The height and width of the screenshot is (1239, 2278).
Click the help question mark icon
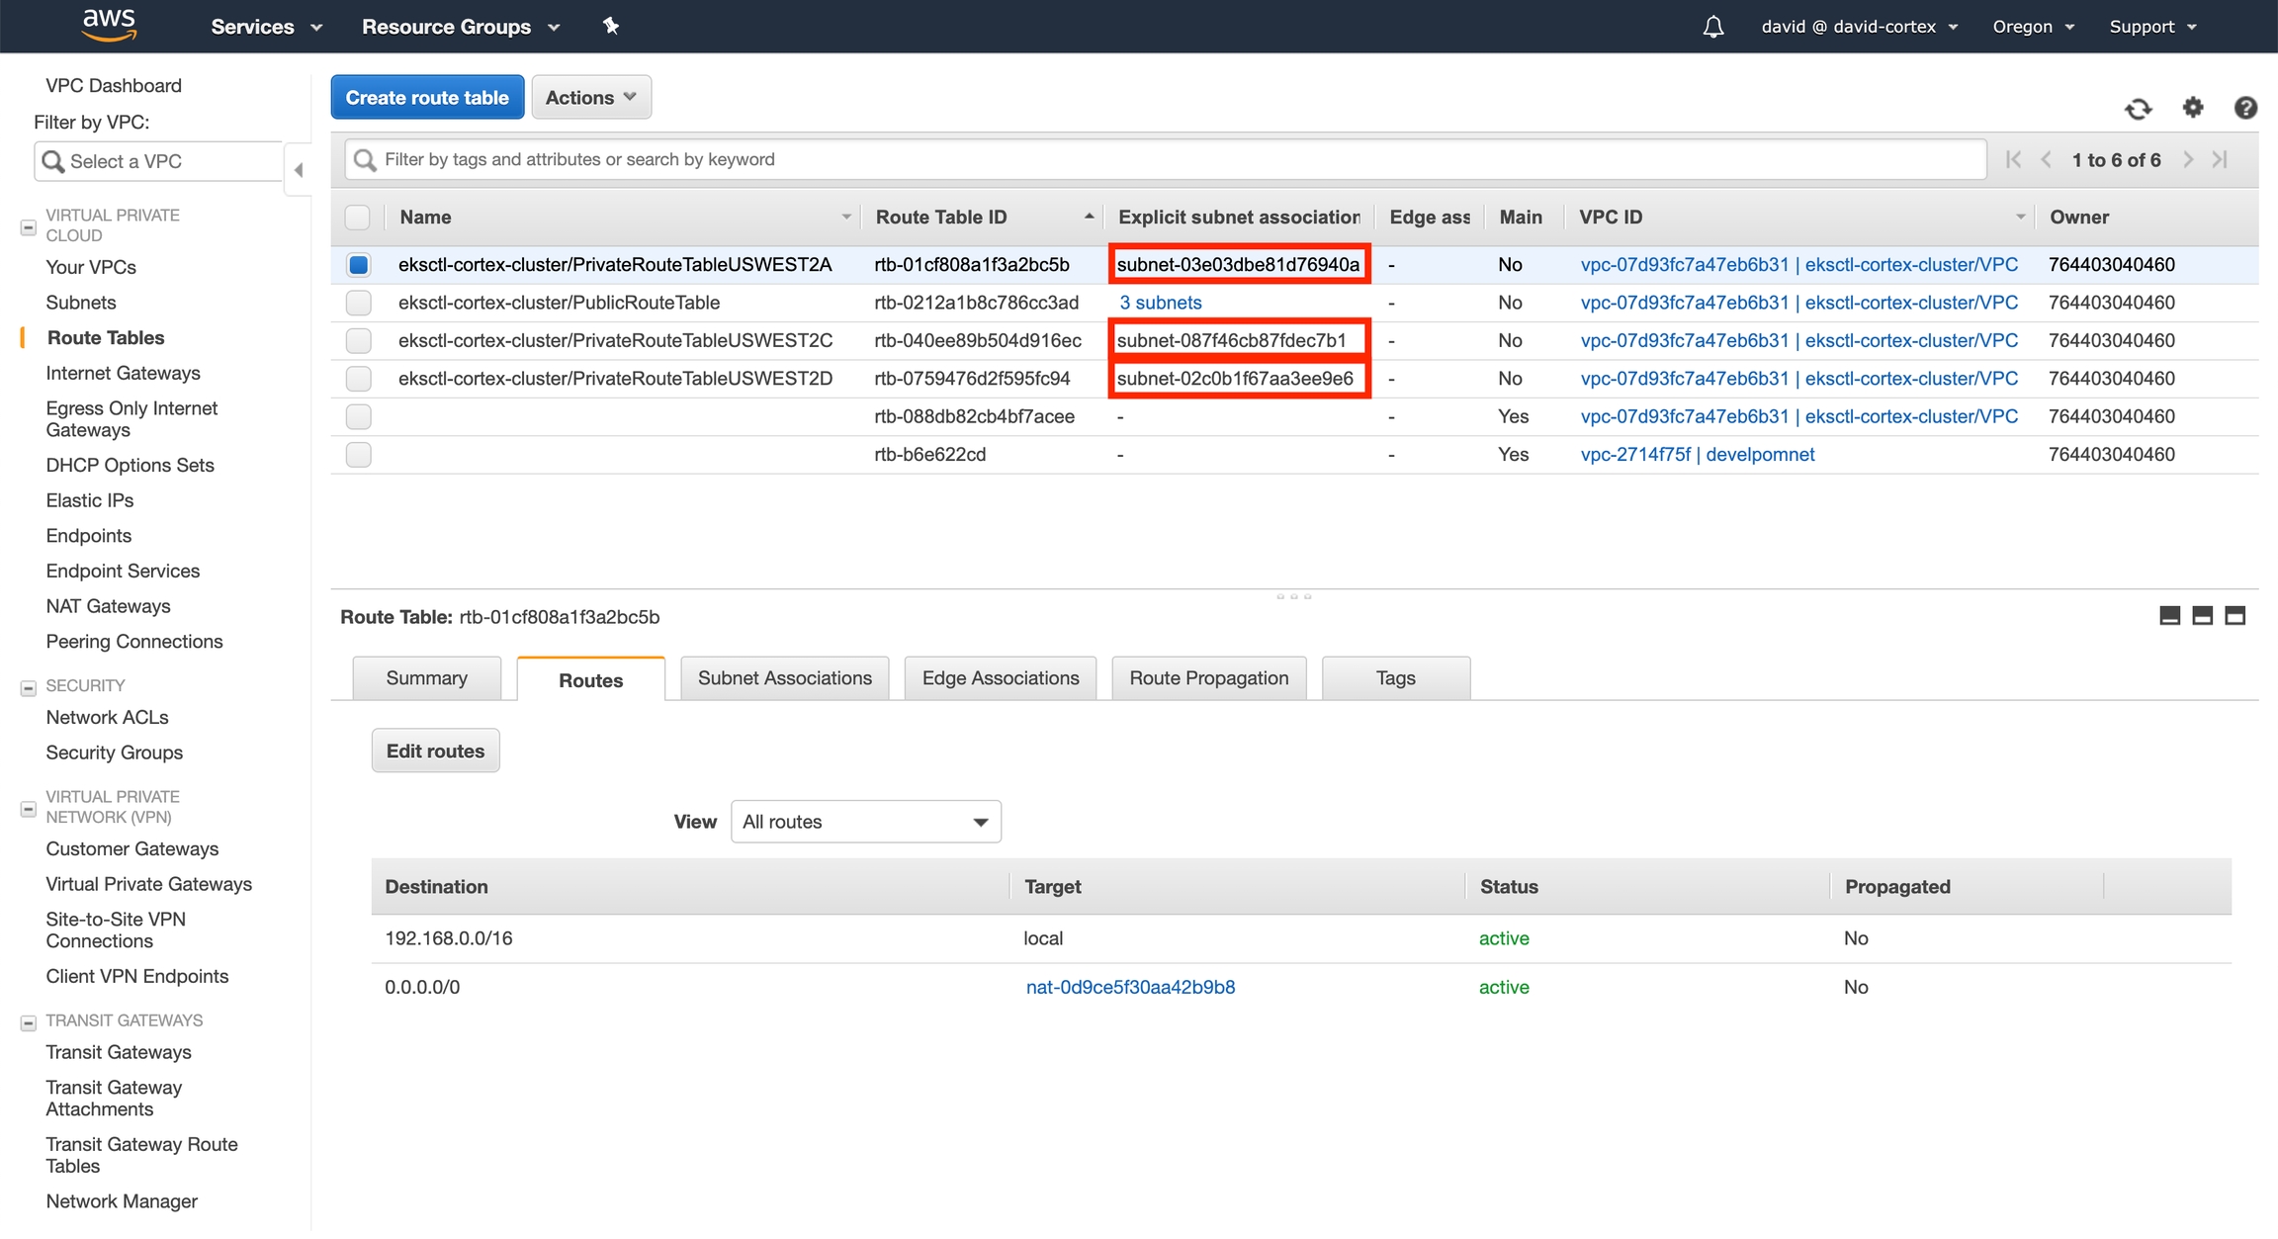pos(2244,107)
